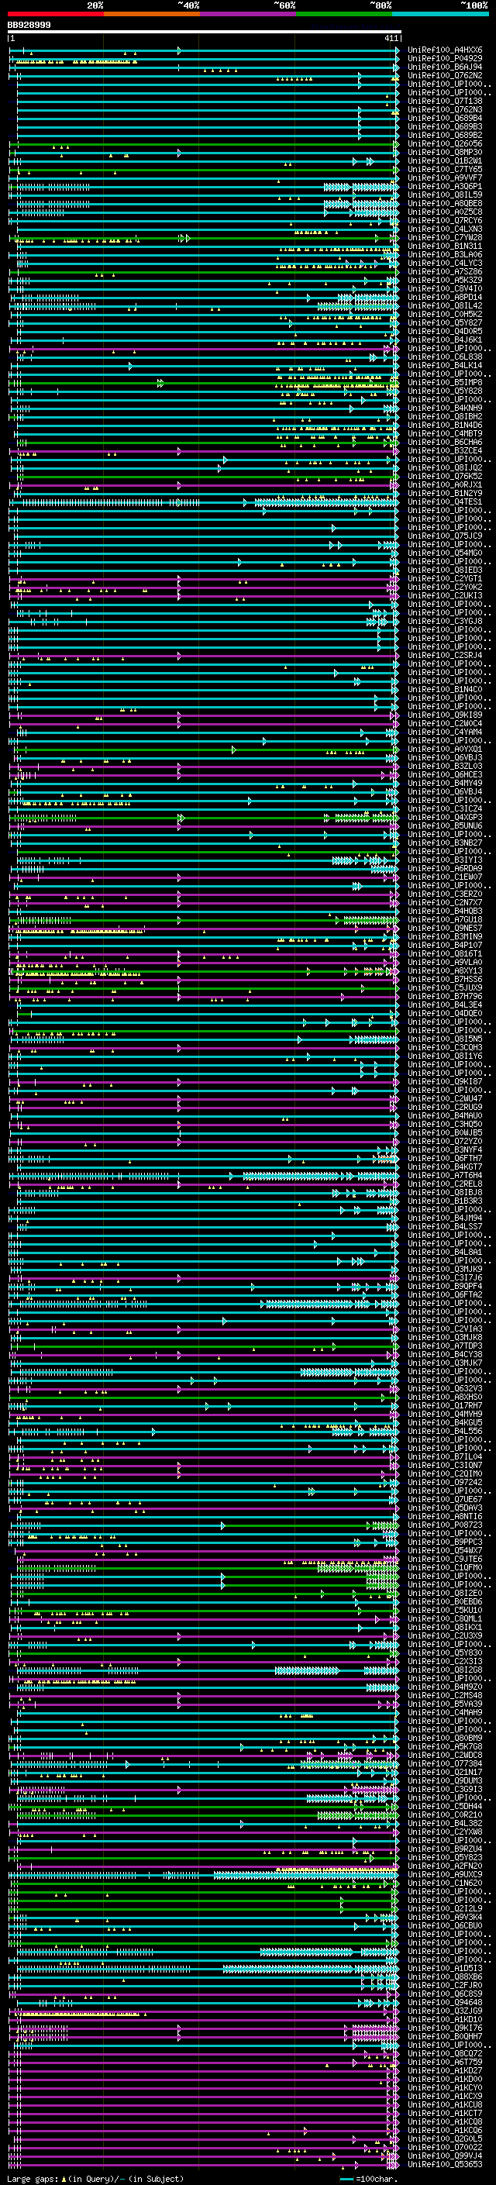Open the UniRef100_Q762N3 hit
This screenshot has height=2185, width=496.
pos(445,109)
